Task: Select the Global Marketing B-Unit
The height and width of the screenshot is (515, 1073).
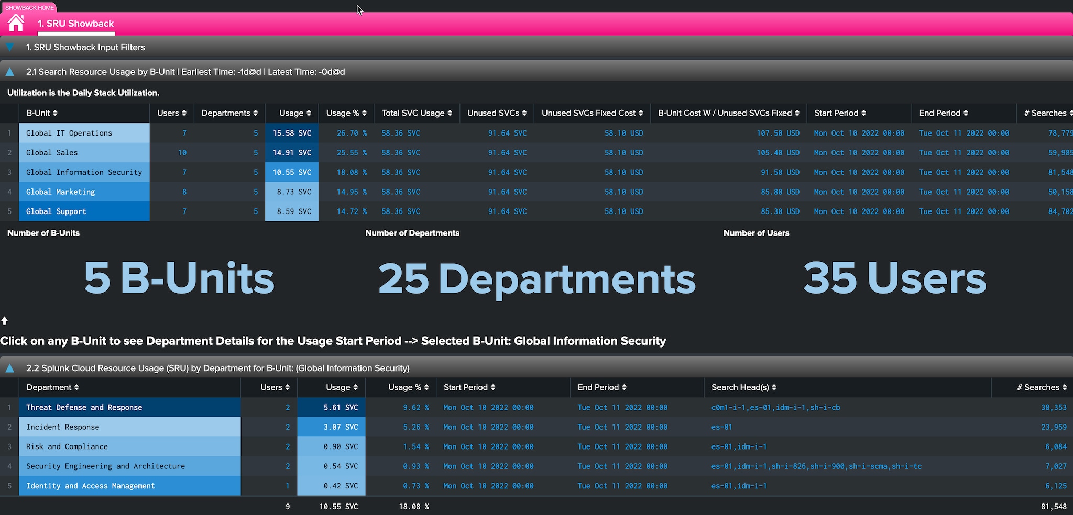Action: 84,192
